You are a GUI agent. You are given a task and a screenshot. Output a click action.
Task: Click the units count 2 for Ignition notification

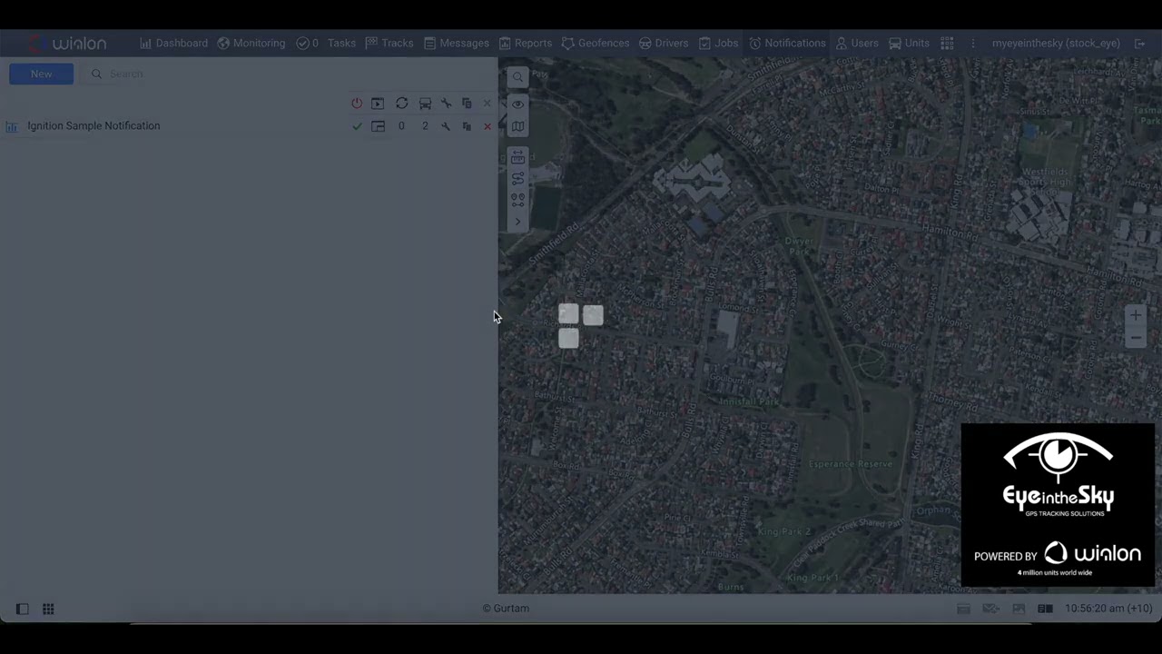[425, 126]
